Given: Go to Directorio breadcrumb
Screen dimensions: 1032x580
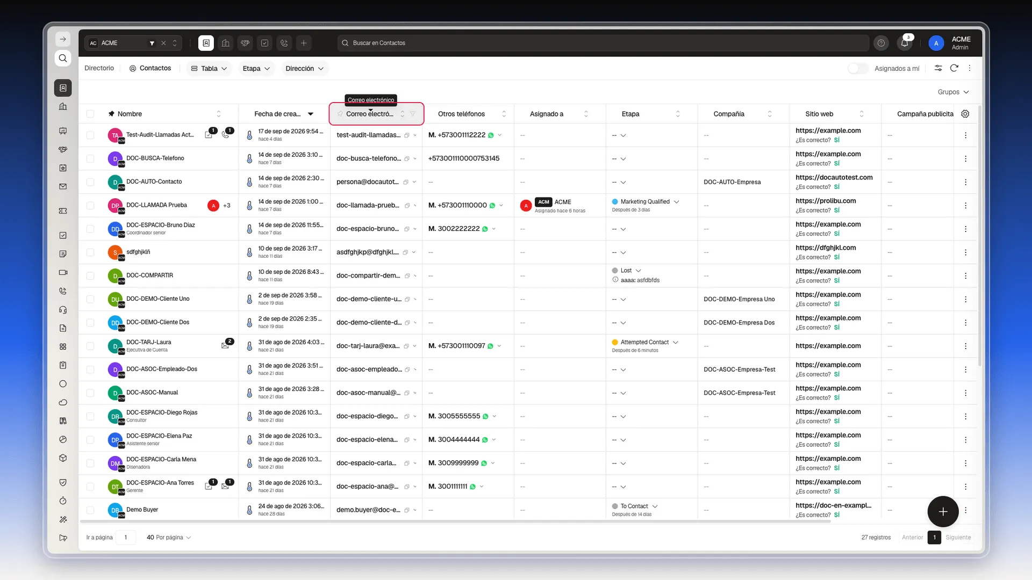Looking at the screenshot, I should 99,68.
